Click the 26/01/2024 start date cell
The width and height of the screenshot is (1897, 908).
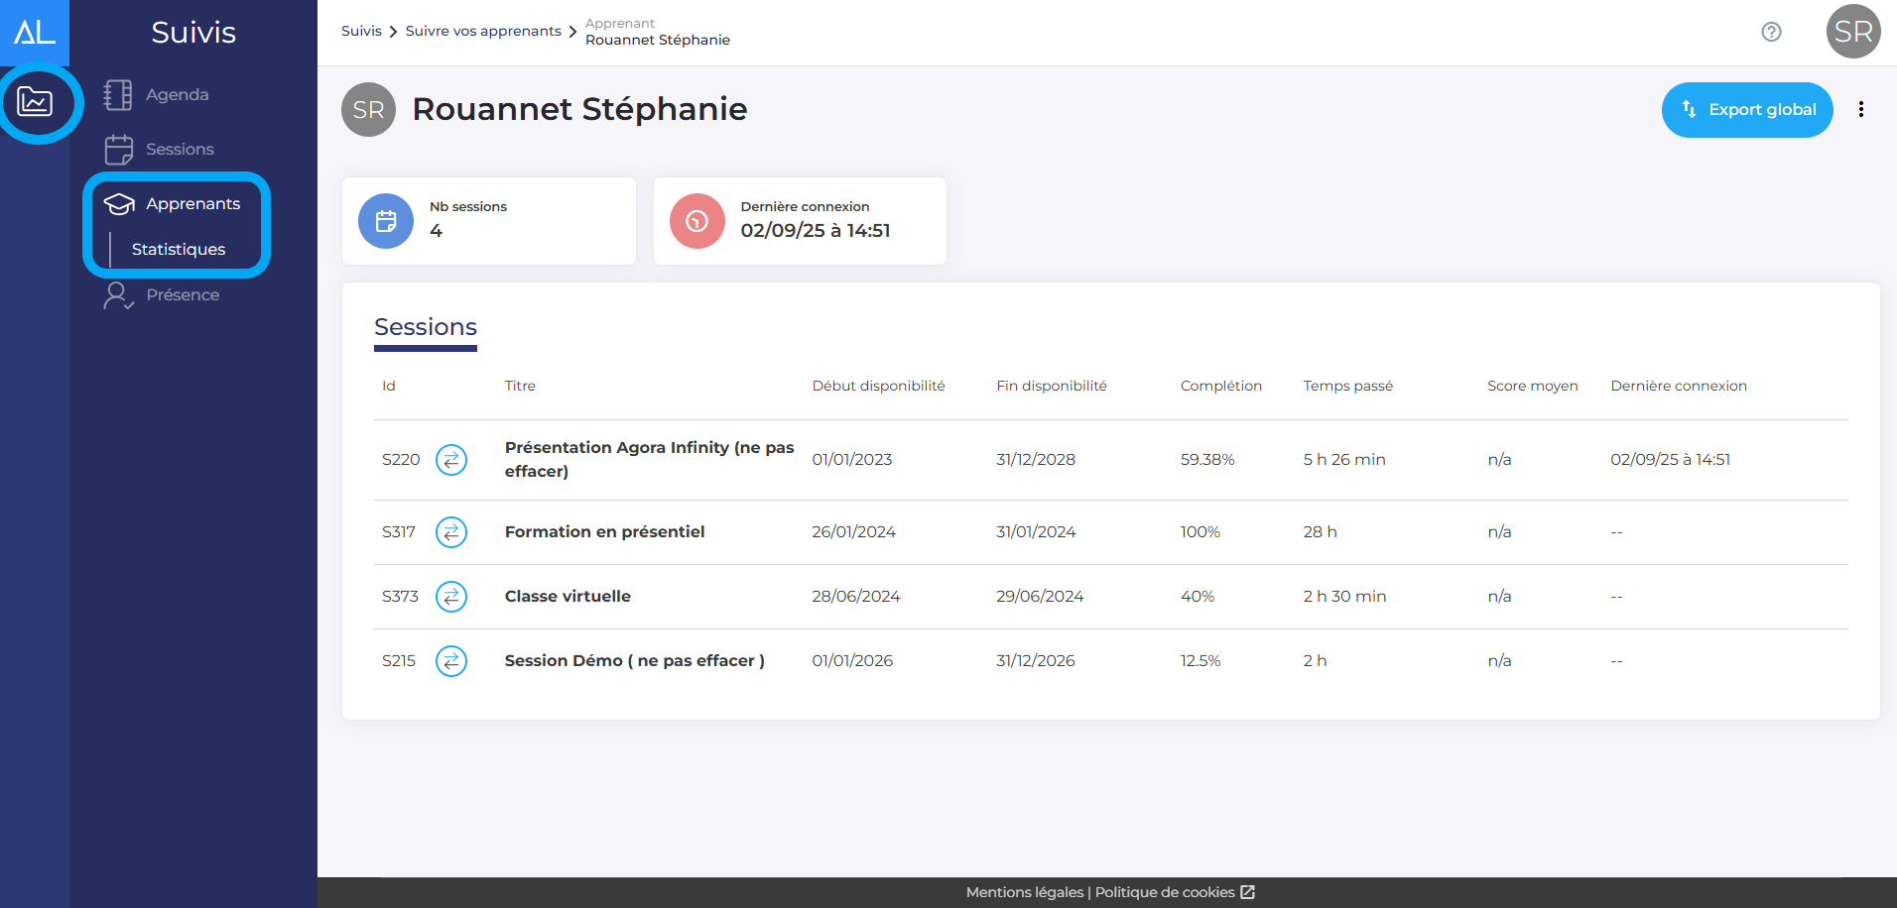854,531
